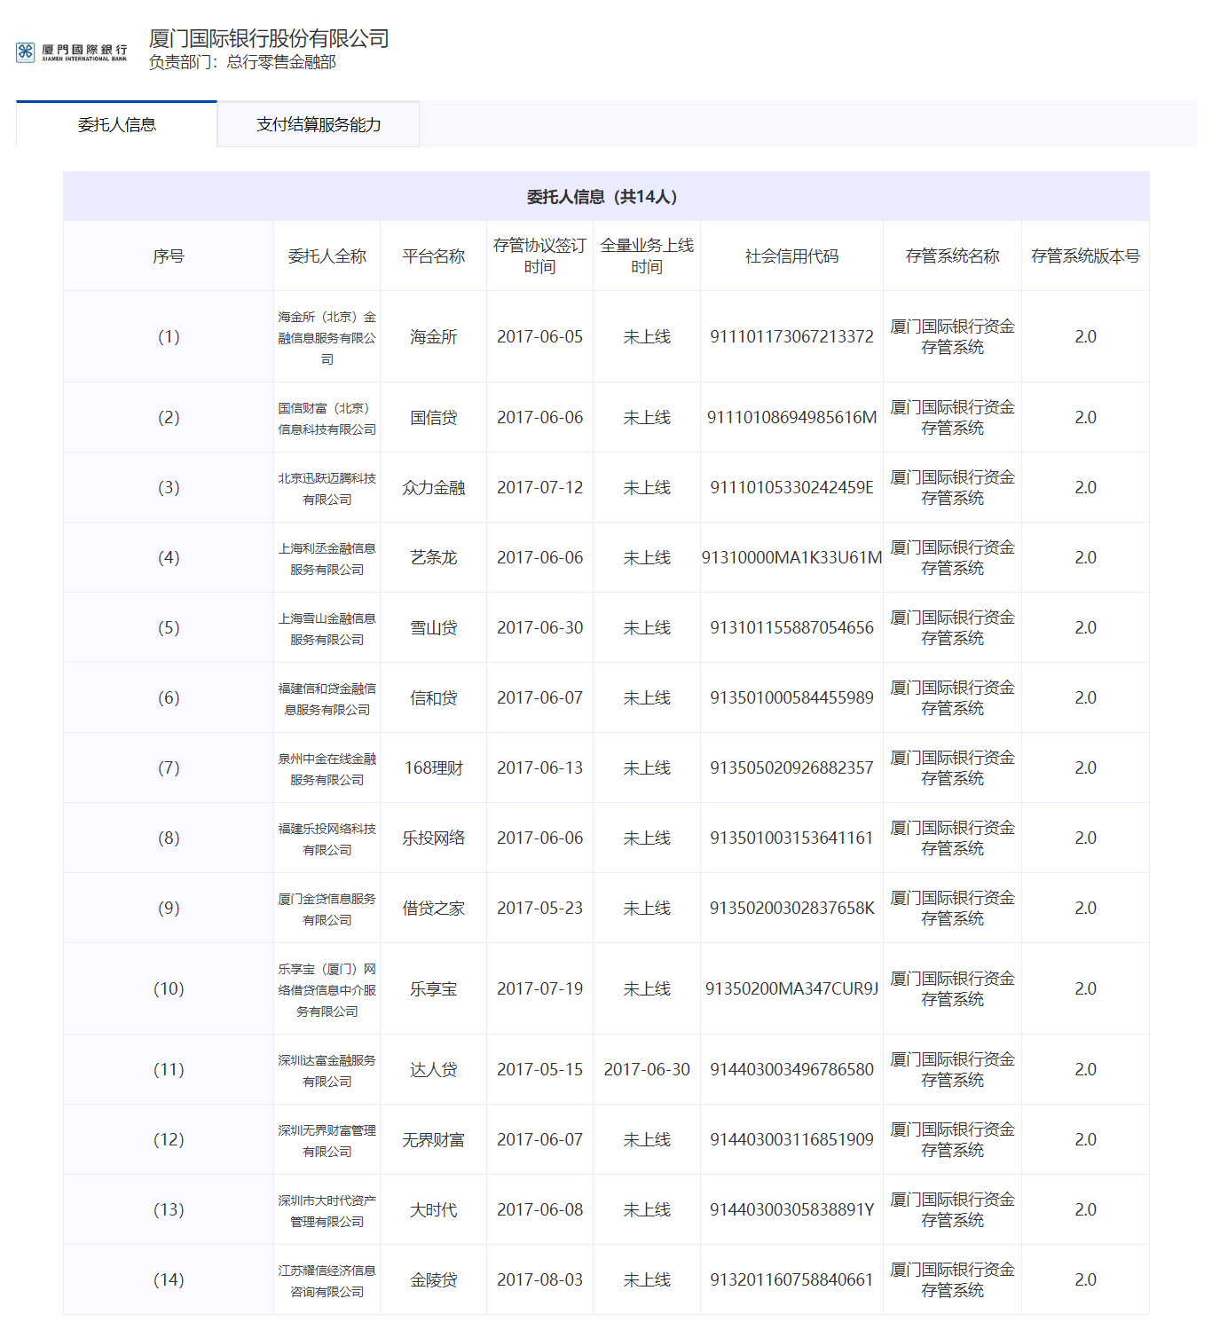Click credit code 913501000584455989
Screen dimensions: 1212x1330
(x=791, y=698)
